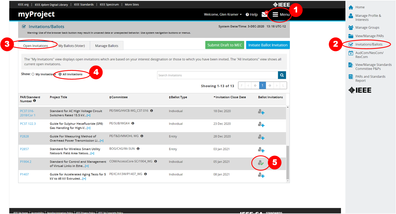This screenshot has width=396, height=214.
Task: Click the Submit Draft to MEC button
Action: pos(225,45)
